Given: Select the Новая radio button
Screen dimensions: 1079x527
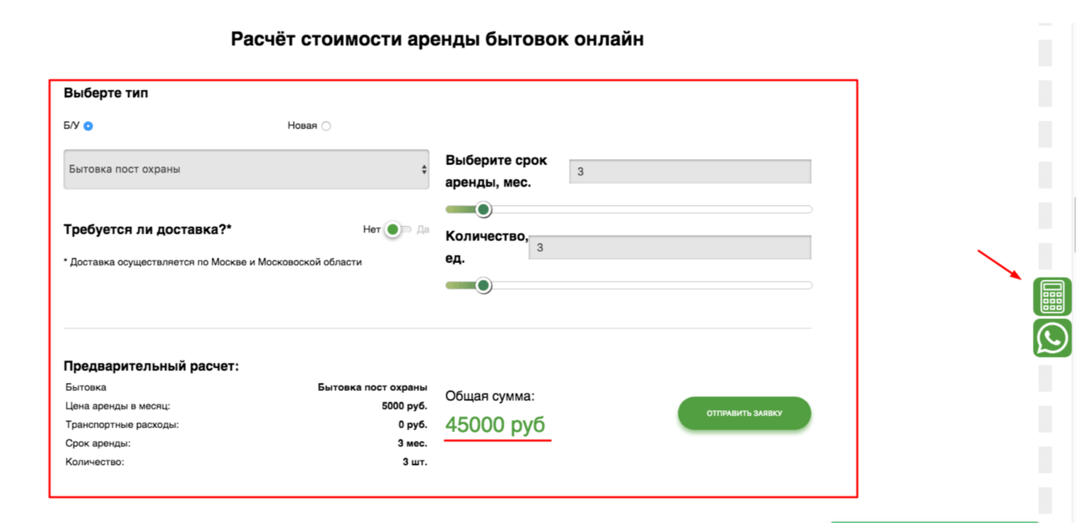Looking at the screenshot, I should point(325,126).
